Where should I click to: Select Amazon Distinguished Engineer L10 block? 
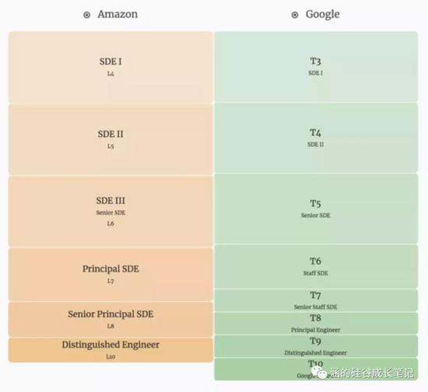(x=111, y=350)
